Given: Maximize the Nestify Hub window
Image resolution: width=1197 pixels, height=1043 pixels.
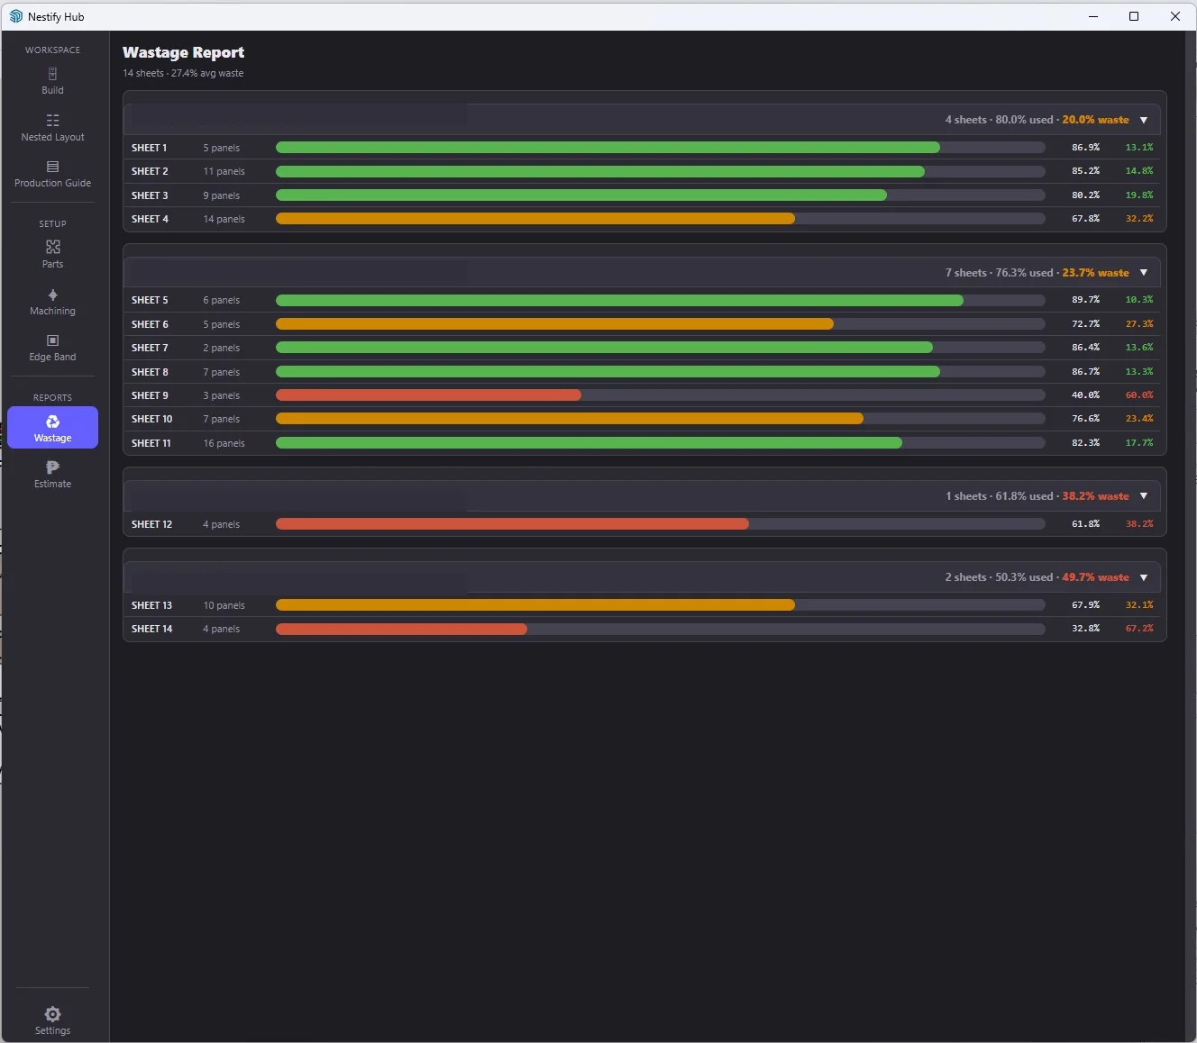Looking at the screenshot, I should (x=1134, y=16).
